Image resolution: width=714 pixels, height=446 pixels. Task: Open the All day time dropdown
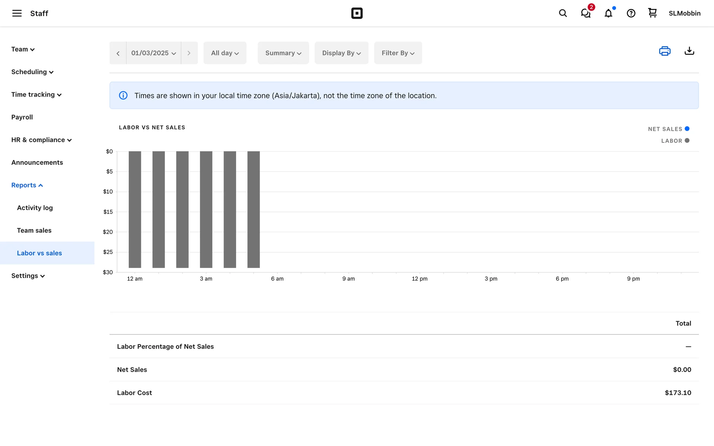(x=225, y=53)
